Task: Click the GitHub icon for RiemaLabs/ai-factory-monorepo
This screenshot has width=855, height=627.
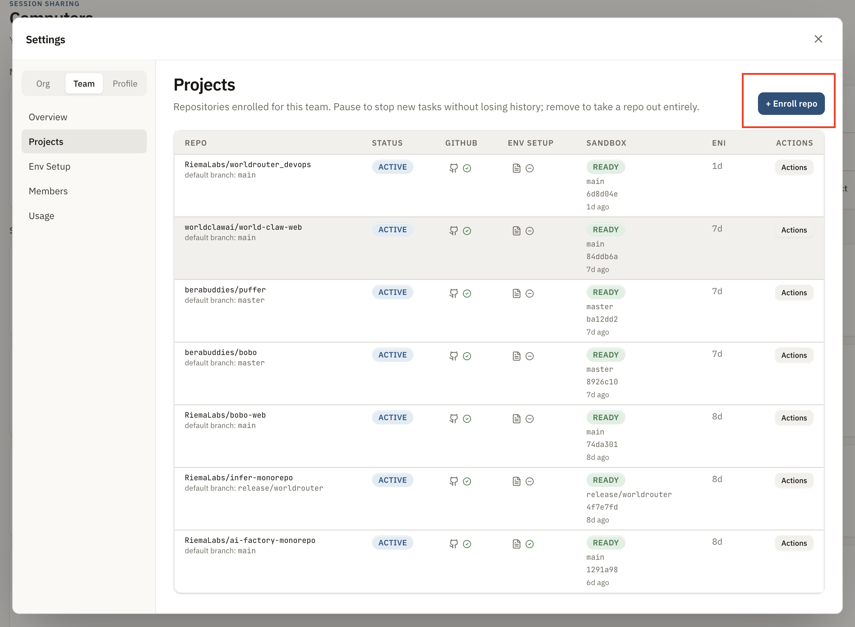Action: 453,544
